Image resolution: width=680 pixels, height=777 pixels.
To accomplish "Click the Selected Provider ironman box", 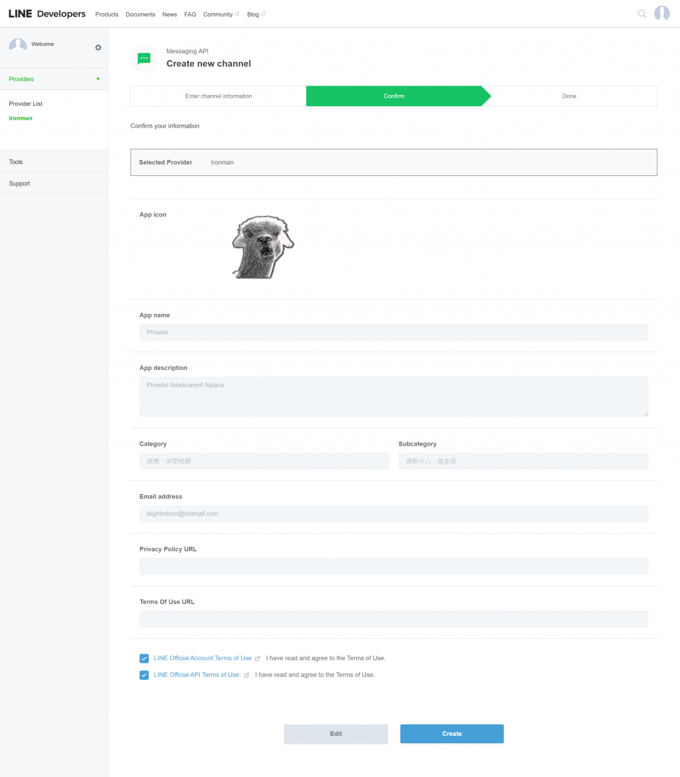I will click(x=394, y=163).
